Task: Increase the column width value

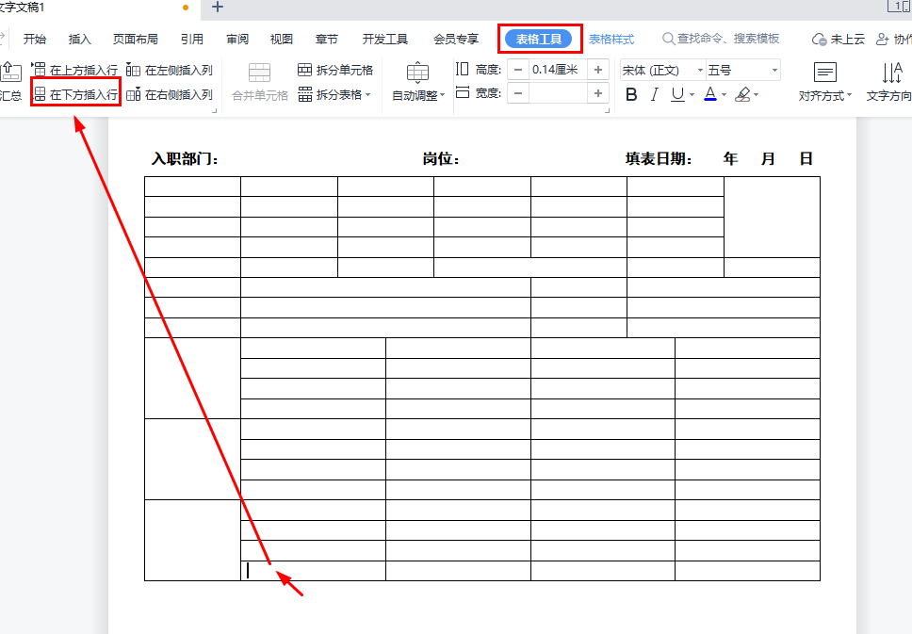Action: point(598,93)
